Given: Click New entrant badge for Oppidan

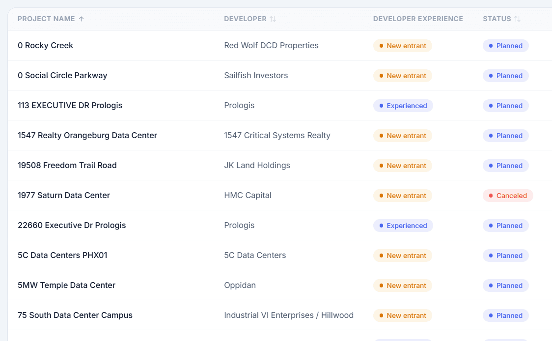Looking at the screenshot, I should 402,285.
